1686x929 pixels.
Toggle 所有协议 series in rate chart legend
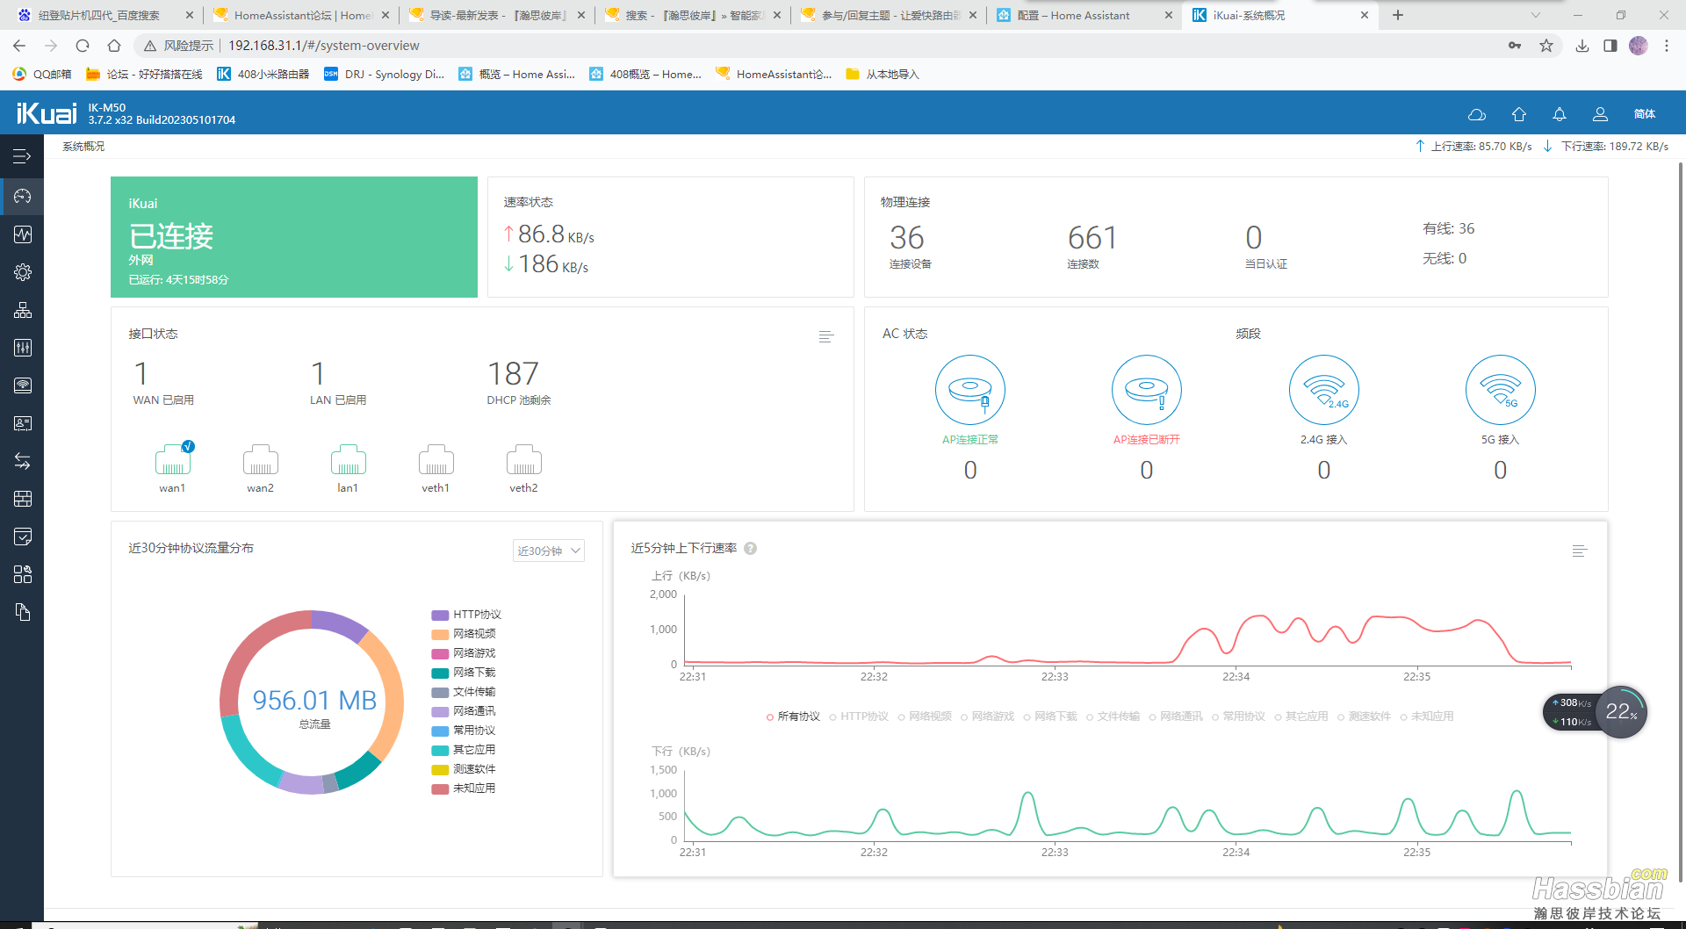tap(793, 717)
